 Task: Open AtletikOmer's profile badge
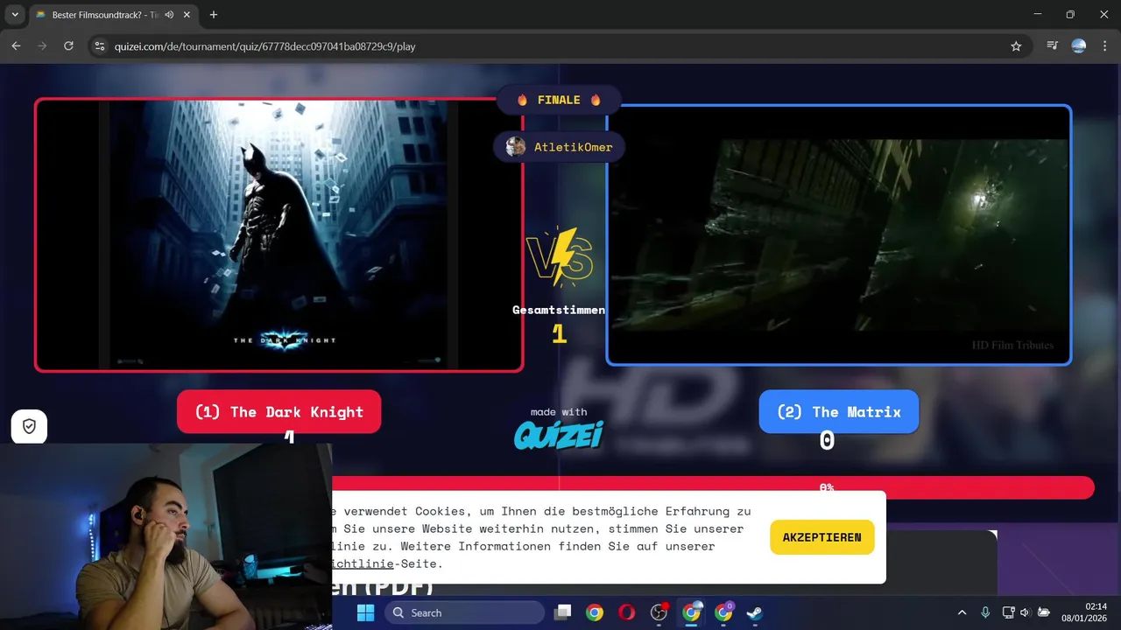pyautogui.click(x=560, y=147)
